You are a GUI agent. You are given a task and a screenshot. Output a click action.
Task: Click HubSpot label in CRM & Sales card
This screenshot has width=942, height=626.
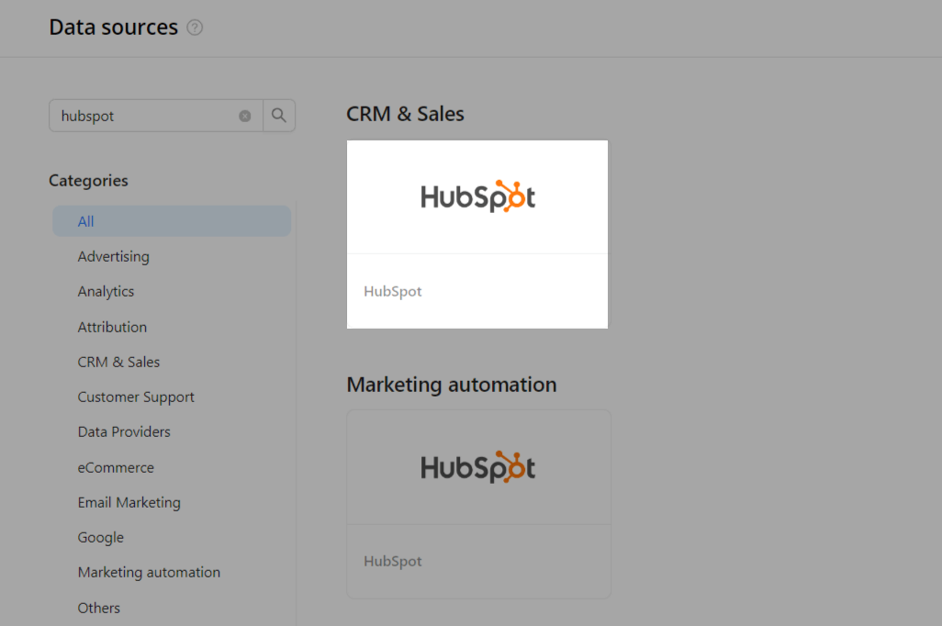tap(393, 291)
